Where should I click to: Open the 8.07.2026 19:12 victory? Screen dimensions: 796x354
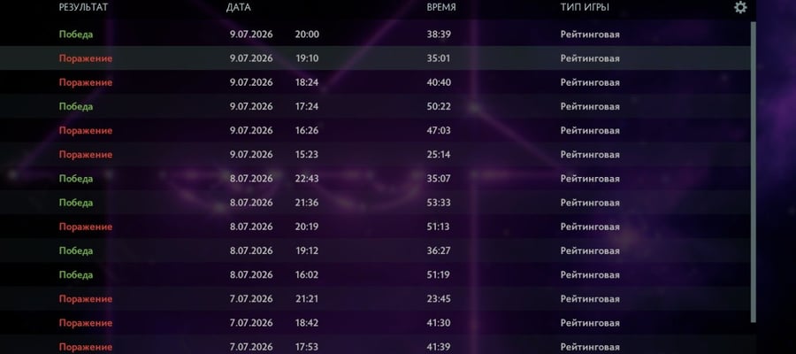click(x=376, y=251)
